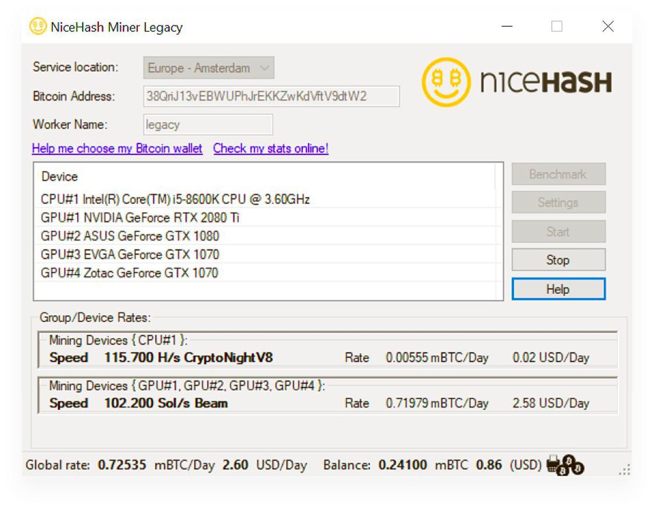Click the Mining Devices { CPU#1 } label
Image resolution: width=654 pixels, height=510 pixels.
[118, 340]
